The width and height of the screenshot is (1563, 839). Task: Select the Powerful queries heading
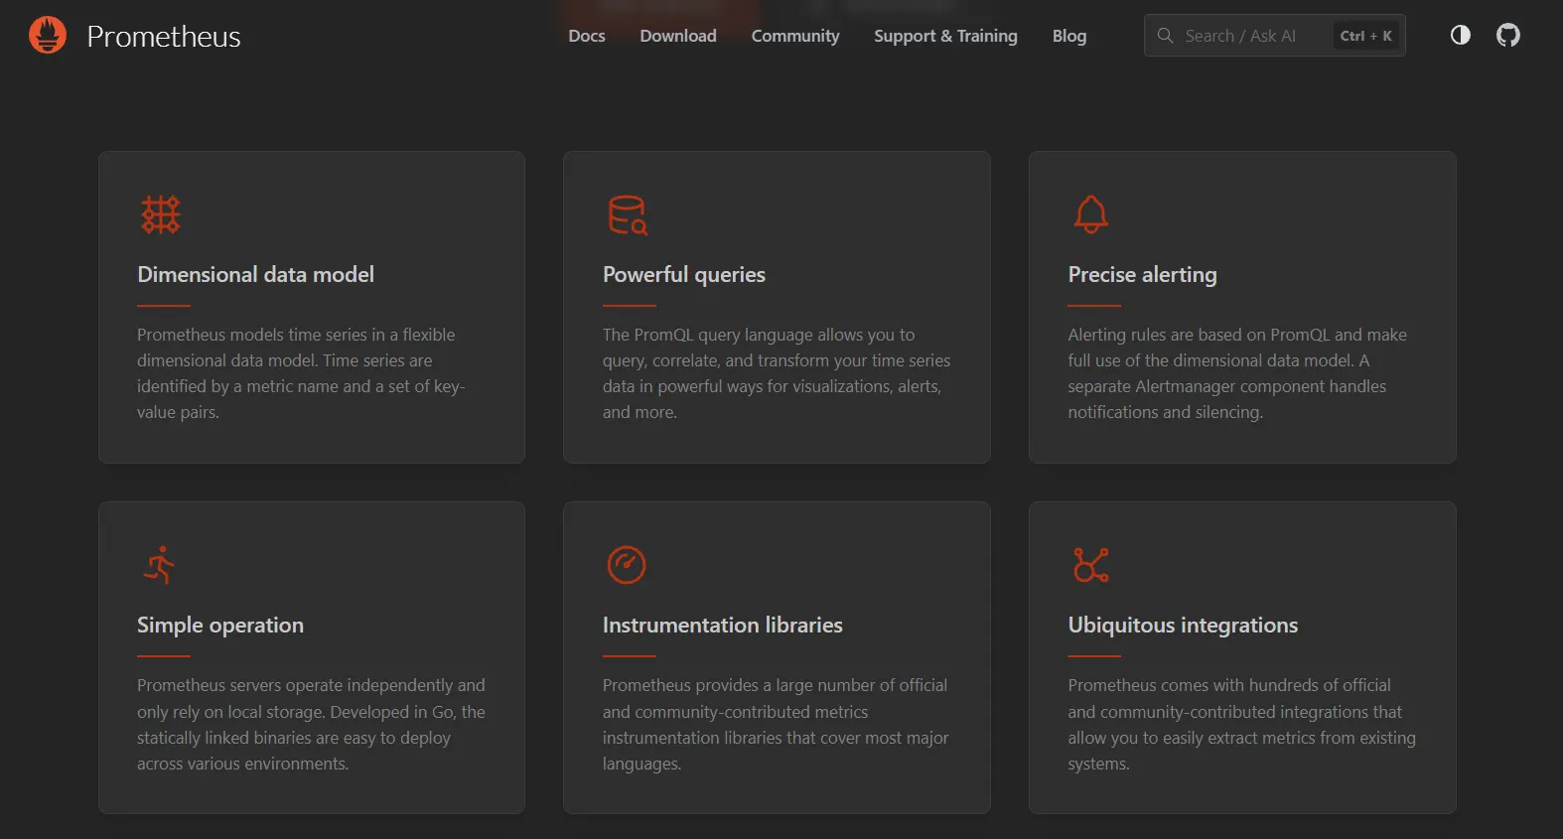click(684, 275)
